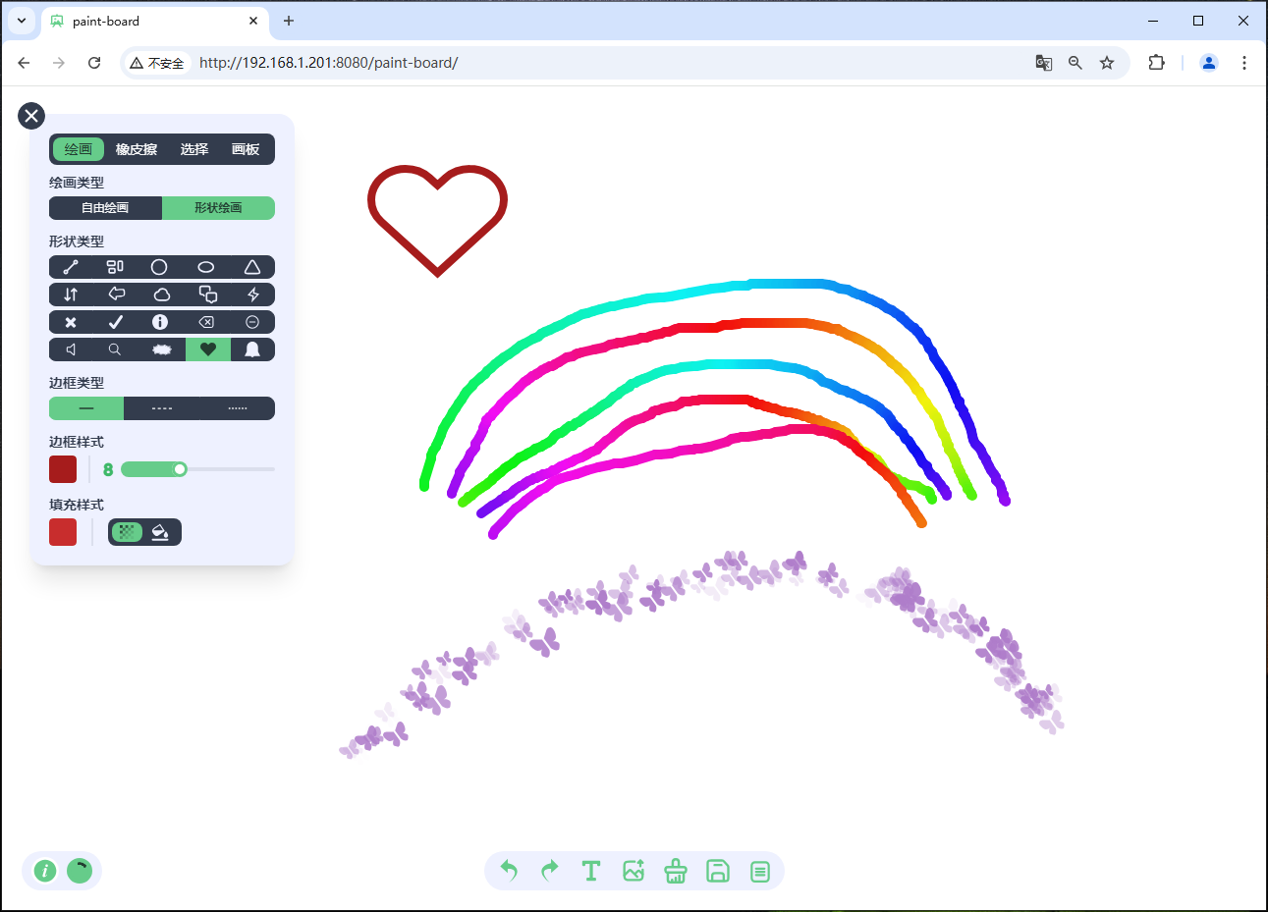Bookmark this page with the star
This screenshot has height=912, width=1268.
(1107, 63)
